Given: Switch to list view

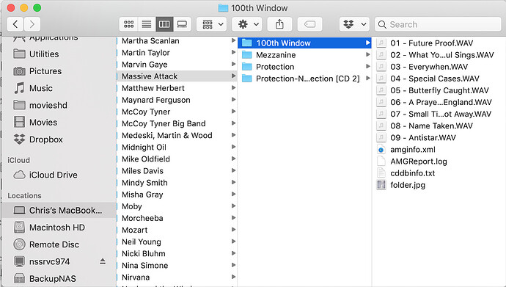Looking at the screenshot, I should 147,24.
